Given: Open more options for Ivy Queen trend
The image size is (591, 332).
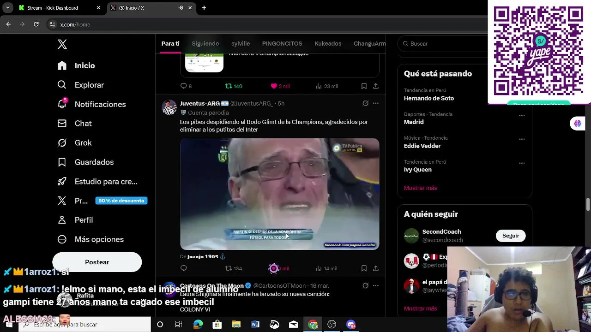Looking at the screenshot, I should pyautogui.click(x=522, y=163).
